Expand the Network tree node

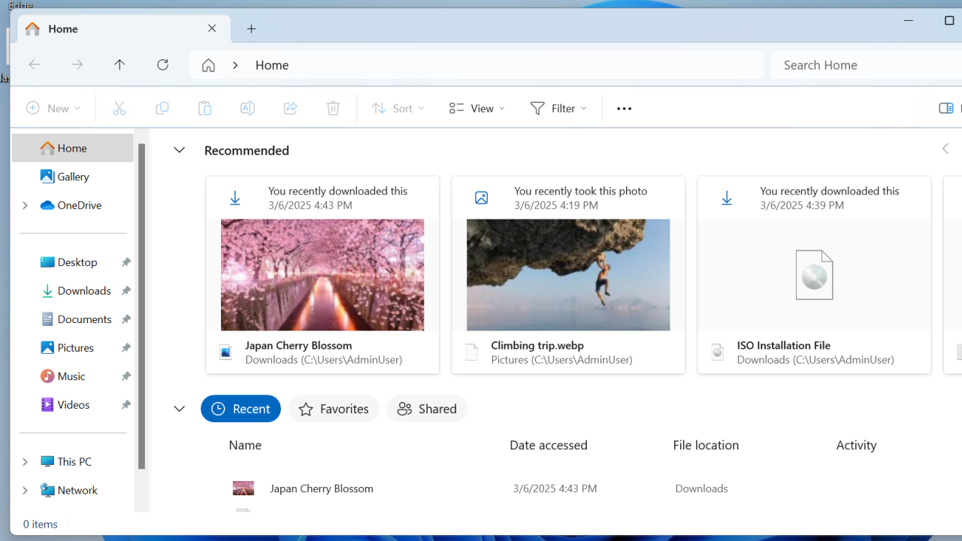click(25, 490)
